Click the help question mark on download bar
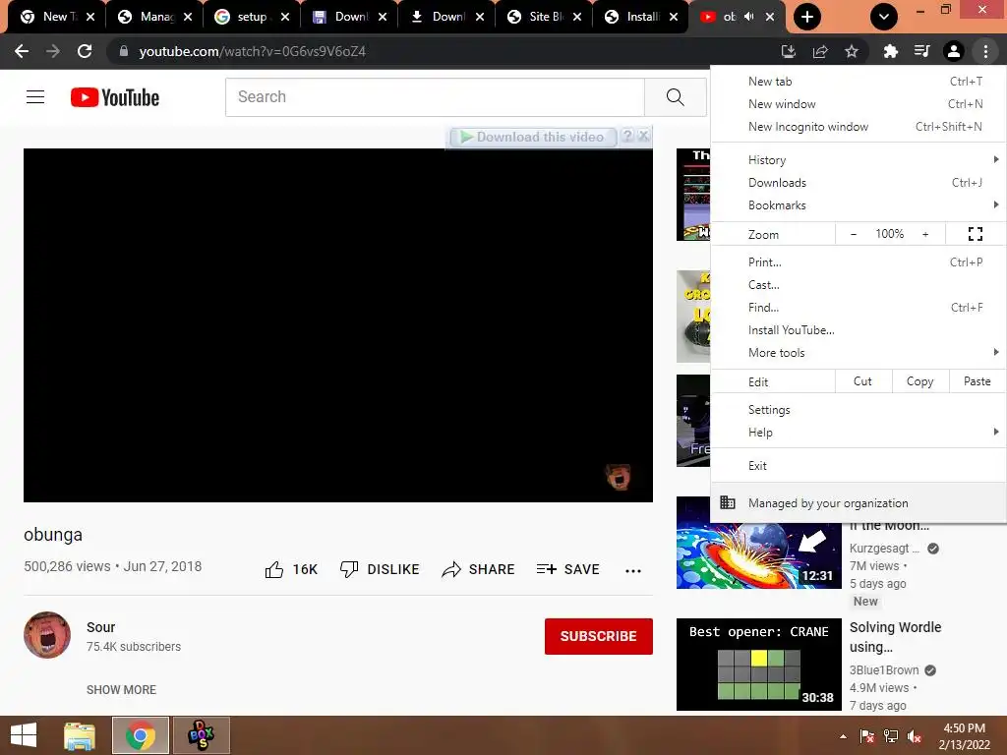 pos(627,136)
